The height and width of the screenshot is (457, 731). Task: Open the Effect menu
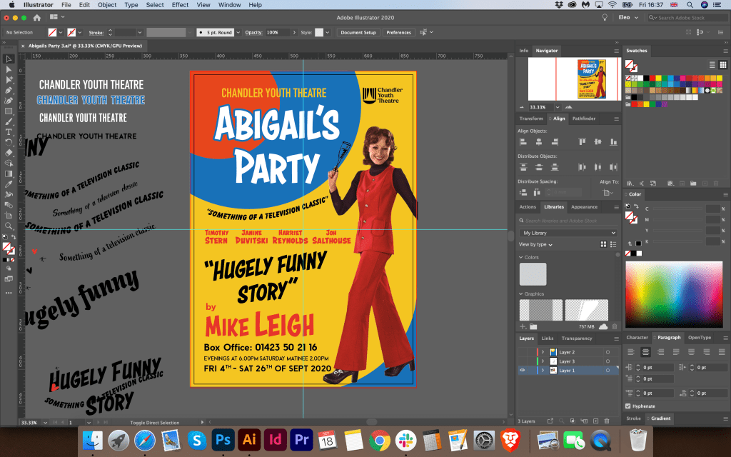click(180, 4)
